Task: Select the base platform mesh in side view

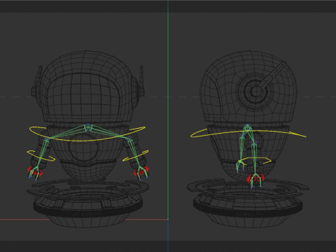Action: tap(248, 203)
